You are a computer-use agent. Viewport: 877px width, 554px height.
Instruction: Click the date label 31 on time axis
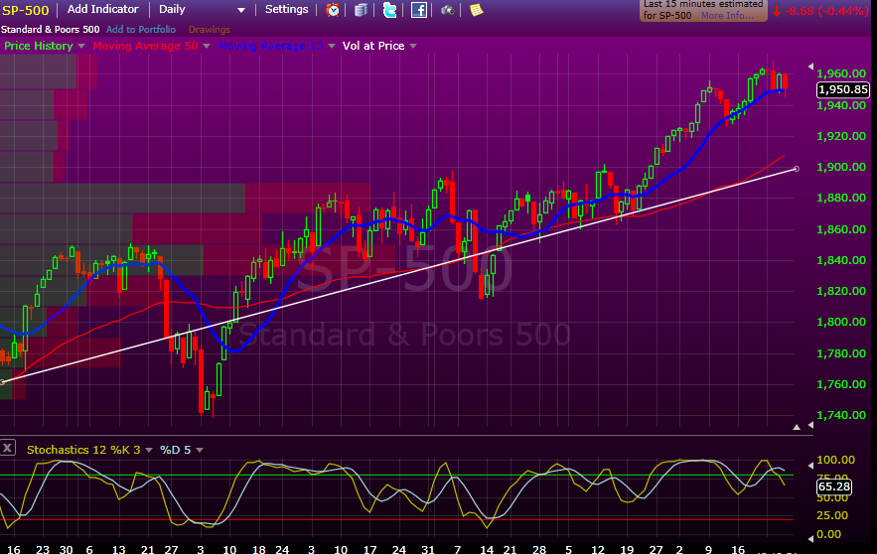pyautogui.click(x=428, y=549)
